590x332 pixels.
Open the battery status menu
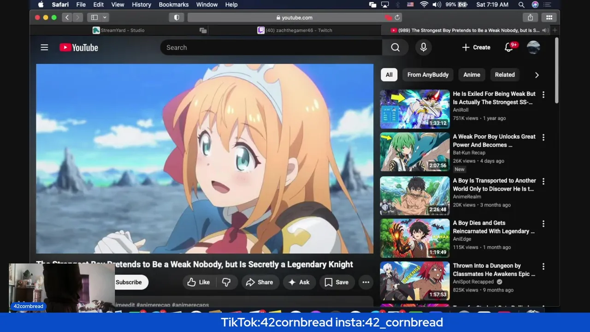(x=456, y=5)
